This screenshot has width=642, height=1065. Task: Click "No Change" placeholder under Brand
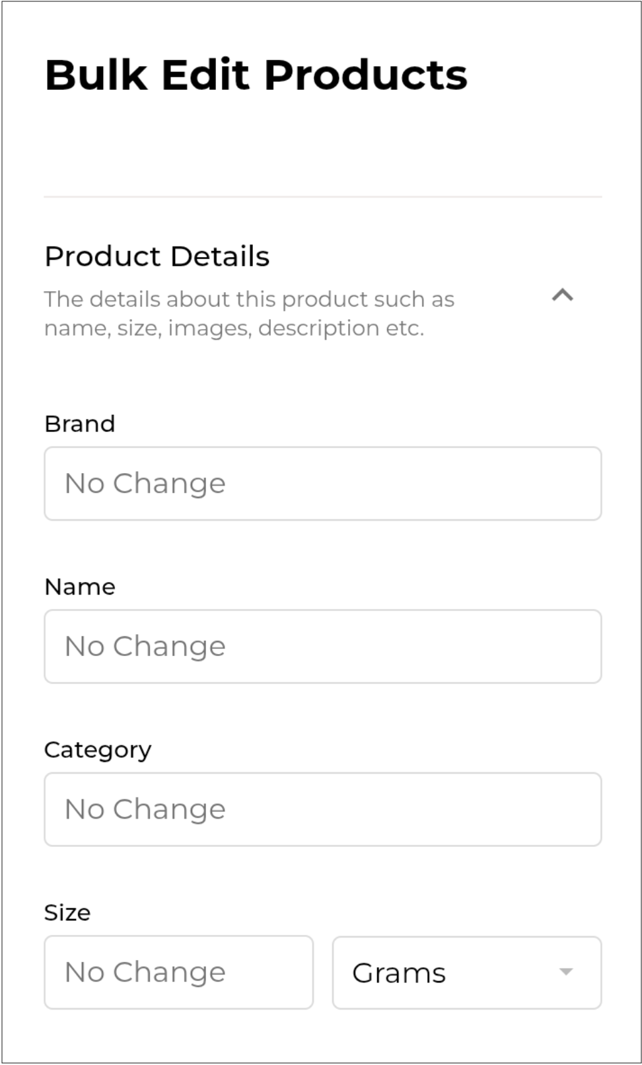145,484
